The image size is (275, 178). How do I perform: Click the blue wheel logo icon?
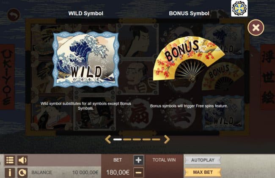pyautogui.click(x=239, y=8)
